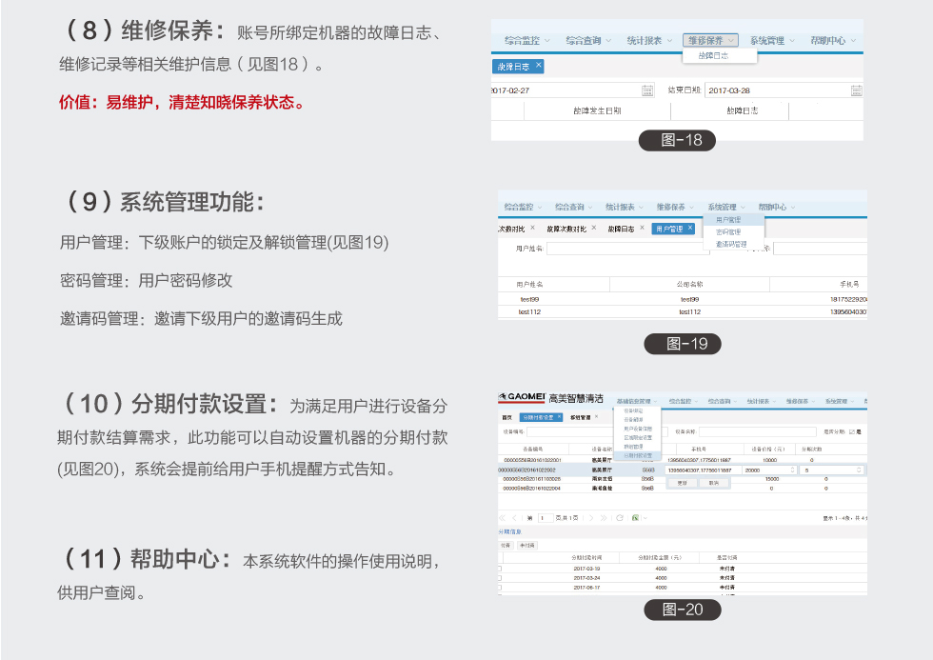Go to last page using double-arrow icon
Image resolution: width=933 pixels, height=660 pixels.
(x=603, y=517)
